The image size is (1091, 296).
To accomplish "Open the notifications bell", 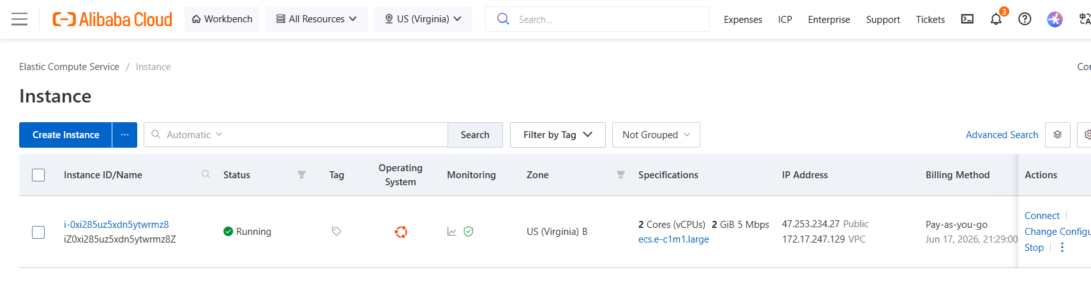I will tap(996, 19).
